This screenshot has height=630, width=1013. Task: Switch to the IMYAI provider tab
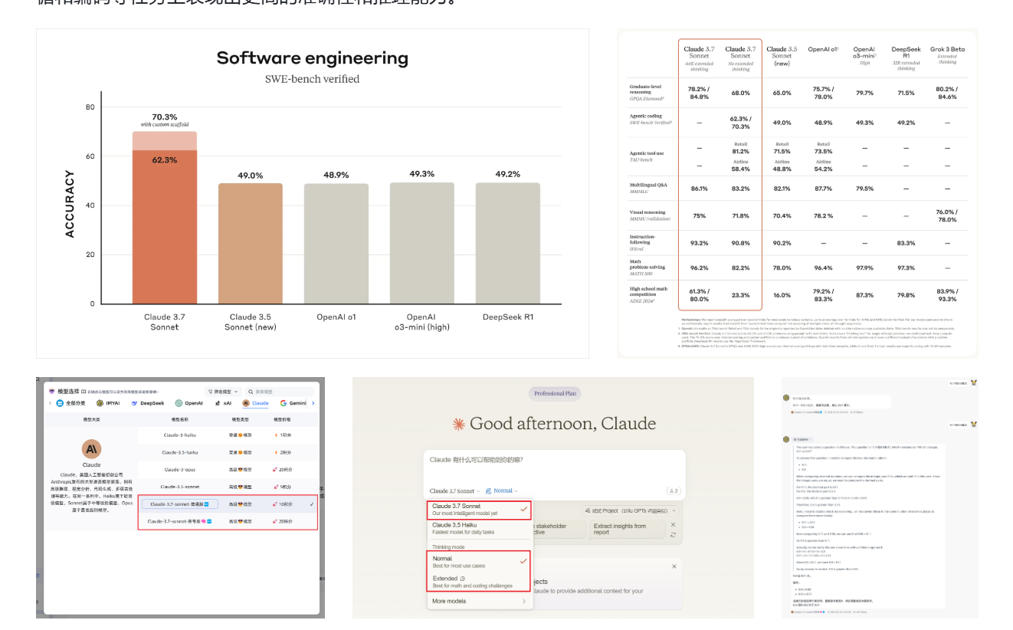(108, 403)
